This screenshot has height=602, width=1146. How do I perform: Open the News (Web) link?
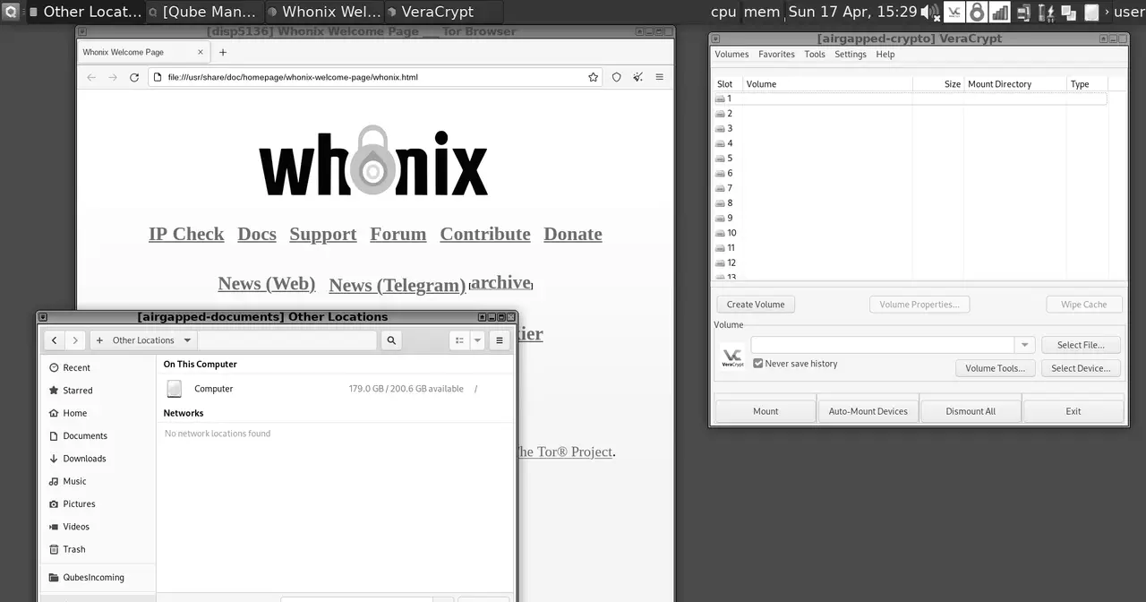pos(267,283)
